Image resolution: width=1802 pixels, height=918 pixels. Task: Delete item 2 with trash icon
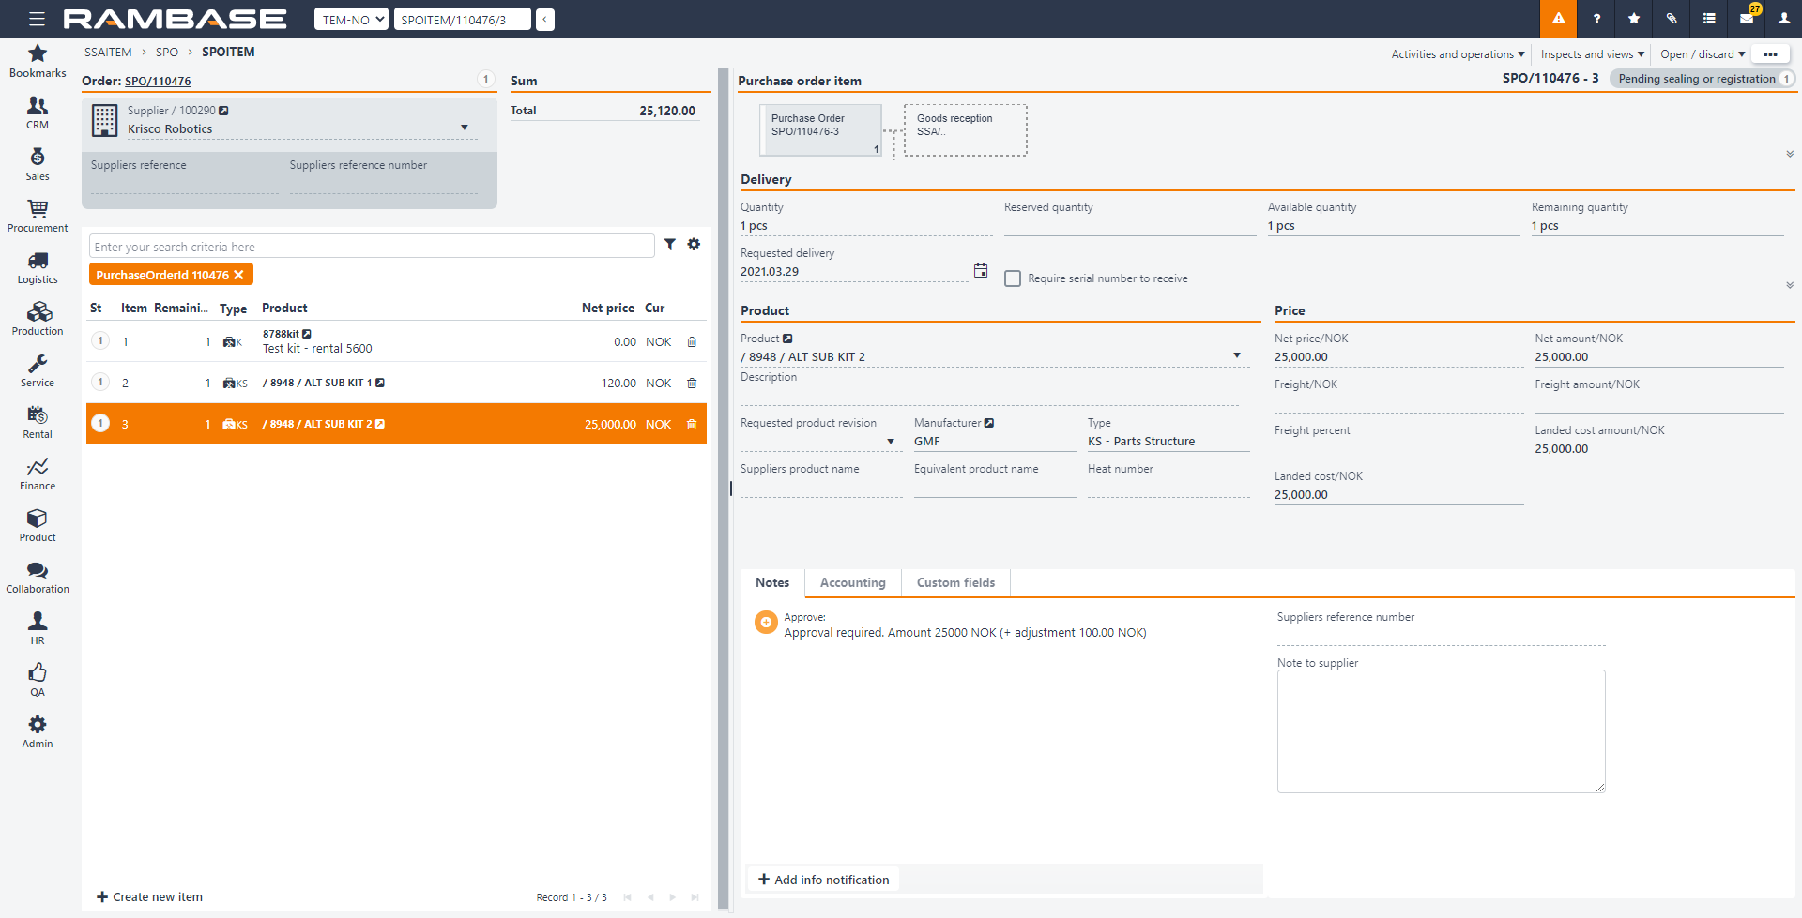692,384
